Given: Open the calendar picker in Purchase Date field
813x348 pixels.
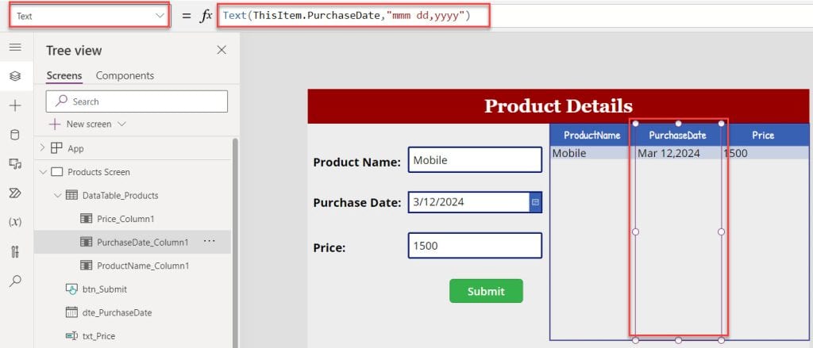Looking at the screenshot, I should [x=536, y=202].
